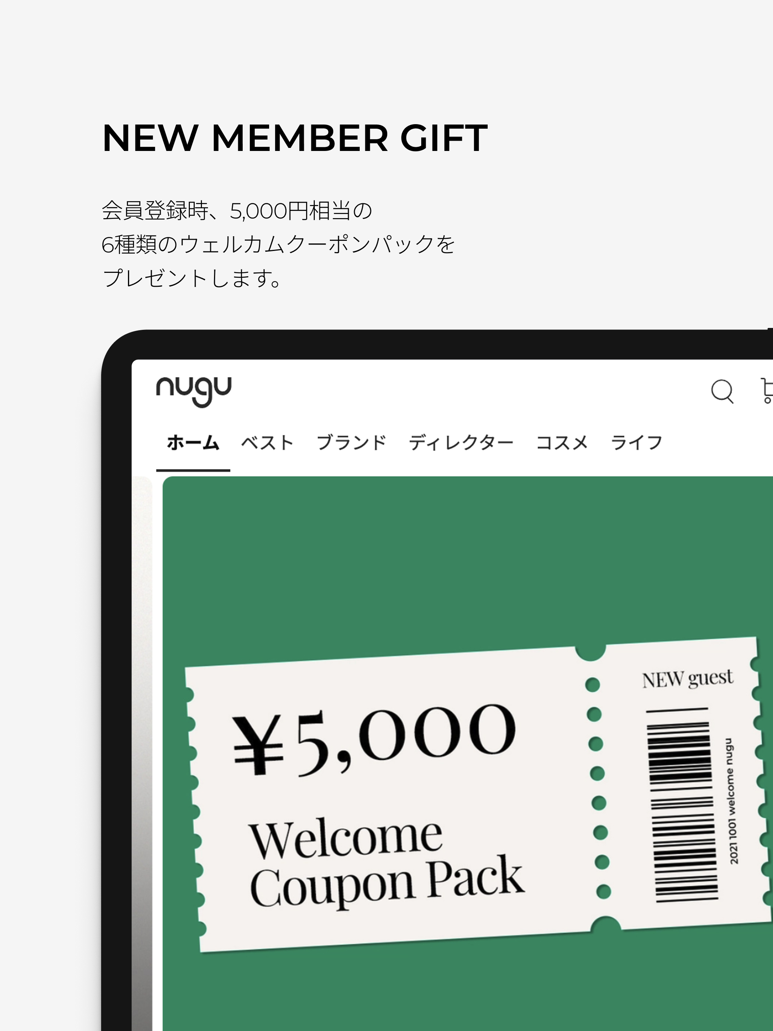Click the NEW MEMBER GIFT heading
The image size is (773, 1031).
point(295,138)
